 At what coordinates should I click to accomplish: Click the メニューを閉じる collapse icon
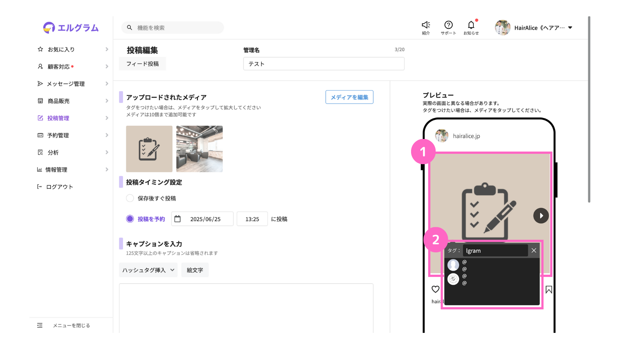point(40,325)
